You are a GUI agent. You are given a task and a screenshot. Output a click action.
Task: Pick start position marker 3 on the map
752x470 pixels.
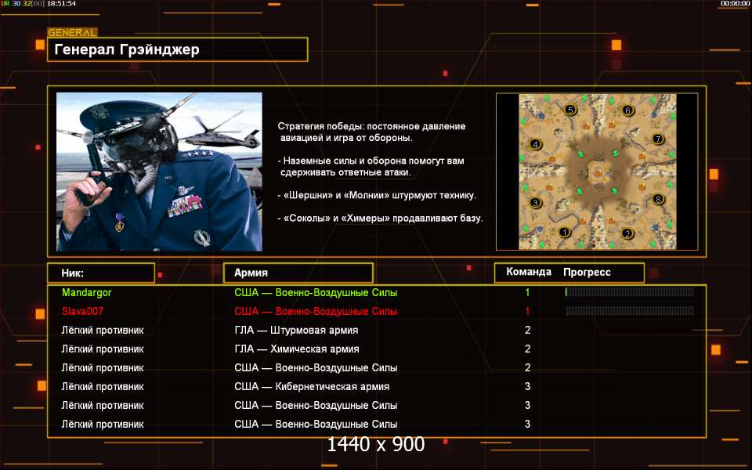click(x=536, y=202)
